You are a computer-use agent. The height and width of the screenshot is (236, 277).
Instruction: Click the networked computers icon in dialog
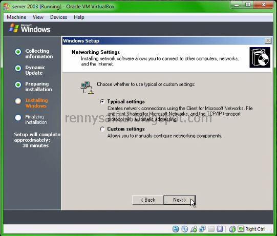tap(87, 88)
